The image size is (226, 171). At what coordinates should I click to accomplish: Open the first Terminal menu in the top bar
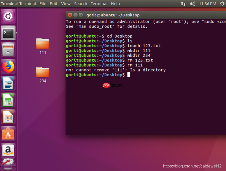[x=28, y=4]
